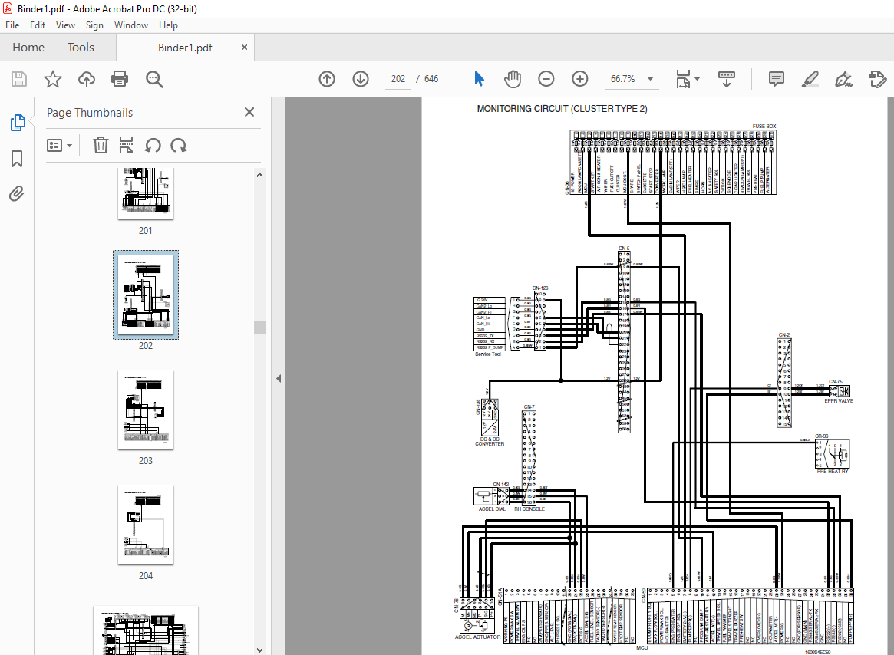
Task: Click the PRE-HEAT RY label in diagram
Action: pyautogui.click(x=833, y=472)
